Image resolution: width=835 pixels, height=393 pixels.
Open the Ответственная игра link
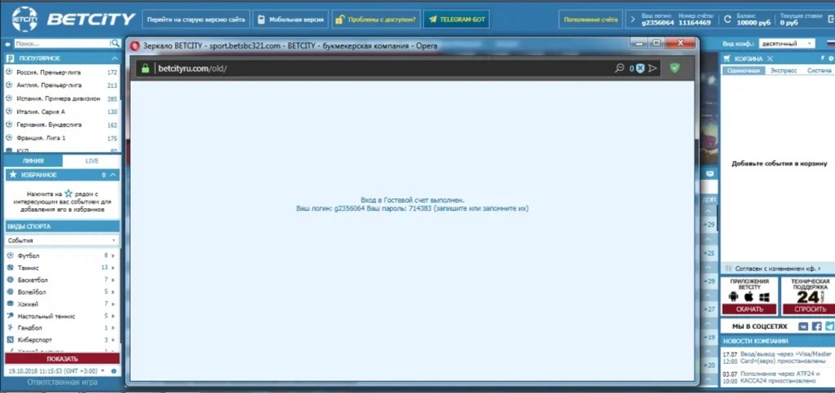coord(62,382)
